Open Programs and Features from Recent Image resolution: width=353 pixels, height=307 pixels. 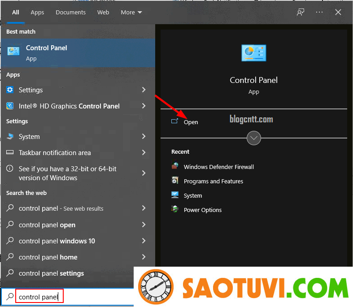coord(213,181)
